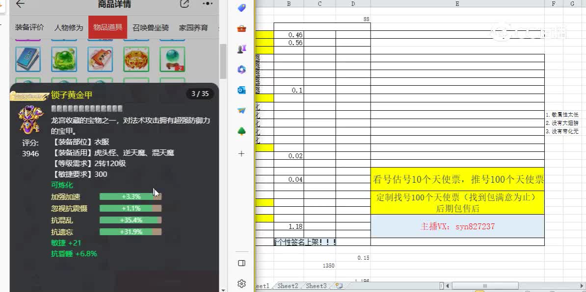Open Copilot from the Edge sidebar
Image resolution: width=586 pixels, height=292 pixels.
tap(241, 70)
